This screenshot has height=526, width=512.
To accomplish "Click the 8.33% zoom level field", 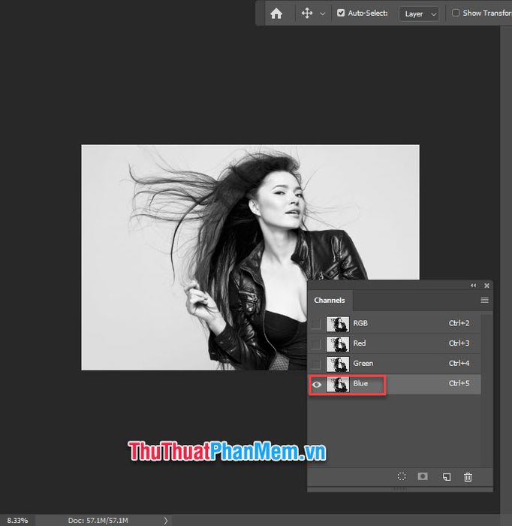I will [x=17, y=520].
